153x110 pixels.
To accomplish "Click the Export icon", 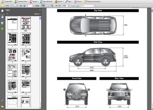I will (31, 2).
